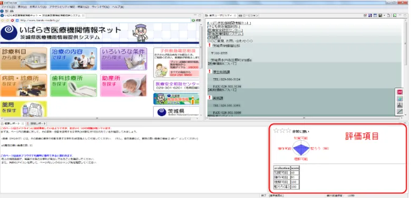Switch to the 詳細レポート tab
The image size is (411, 198).
(36, 123)
